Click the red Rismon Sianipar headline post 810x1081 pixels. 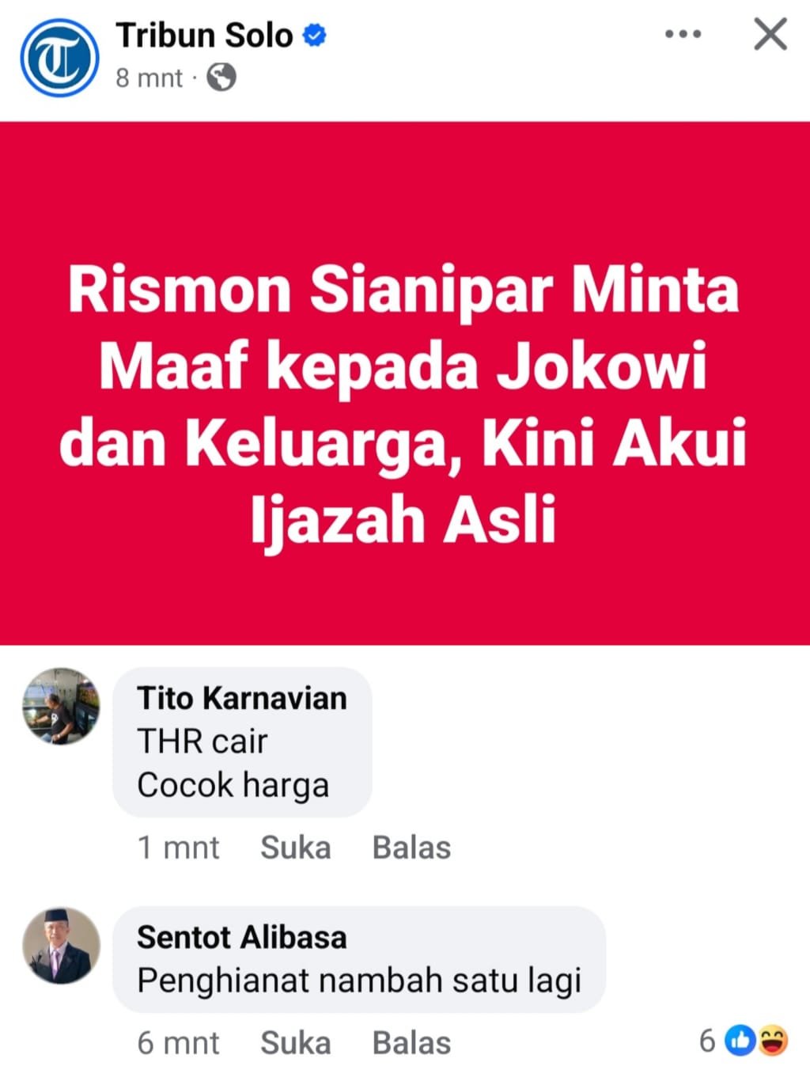tap(405, 383)
